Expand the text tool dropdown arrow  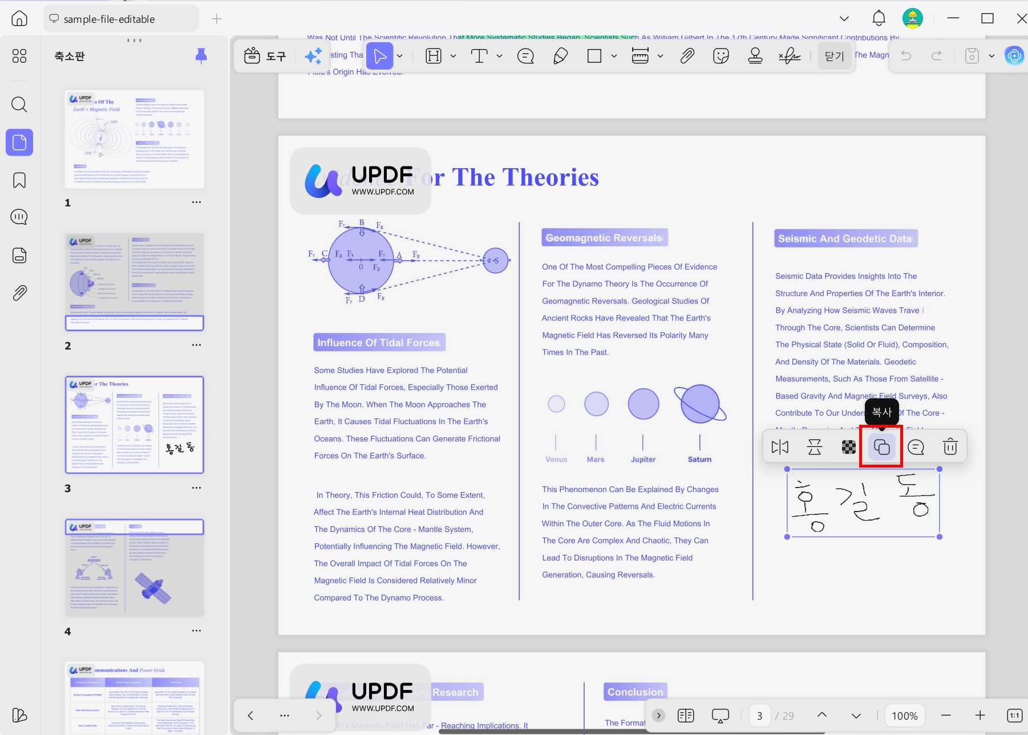(x=500, y=56)
